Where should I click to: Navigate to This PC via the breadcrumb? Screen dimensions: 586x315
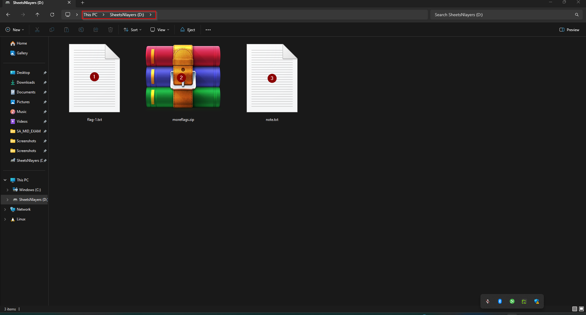coord(90,14)
